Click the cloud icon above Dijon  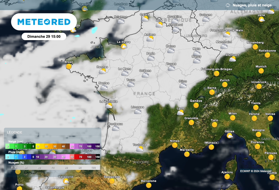(x=183, y=86)
